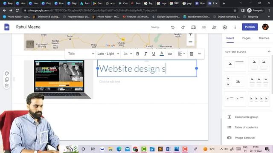
Task: Toggle bold formatting
Action: click(x=137, y=54)
